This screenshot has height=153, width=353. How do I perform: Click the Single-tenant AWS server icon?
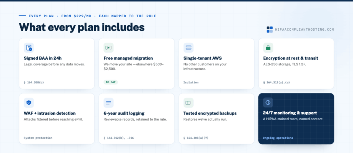[189, 48]
